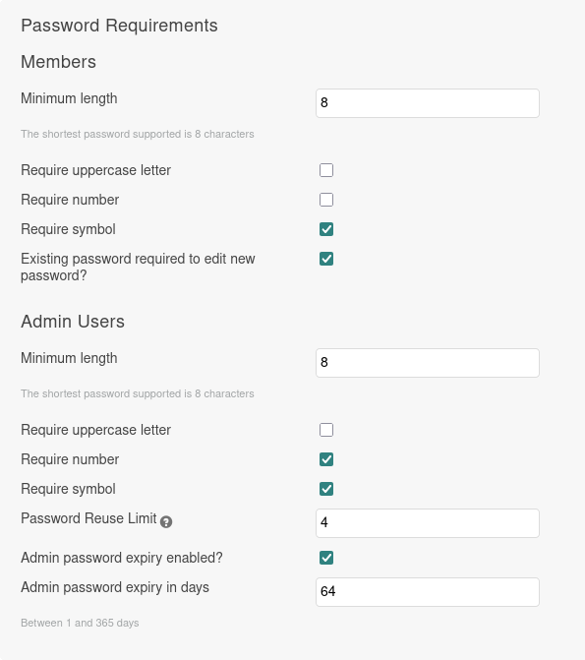Click the Password Reuse Limit input field
Screen dimensions: 585x660
point(428,523)
